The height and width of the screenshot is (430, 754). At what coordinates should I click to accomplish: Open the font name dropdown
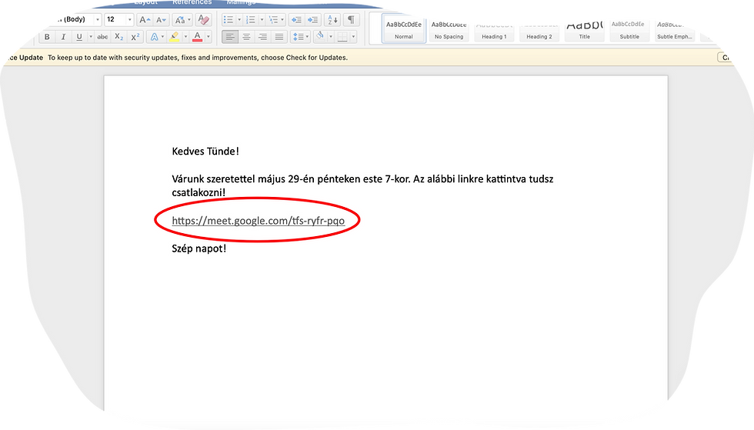(98, 20)
